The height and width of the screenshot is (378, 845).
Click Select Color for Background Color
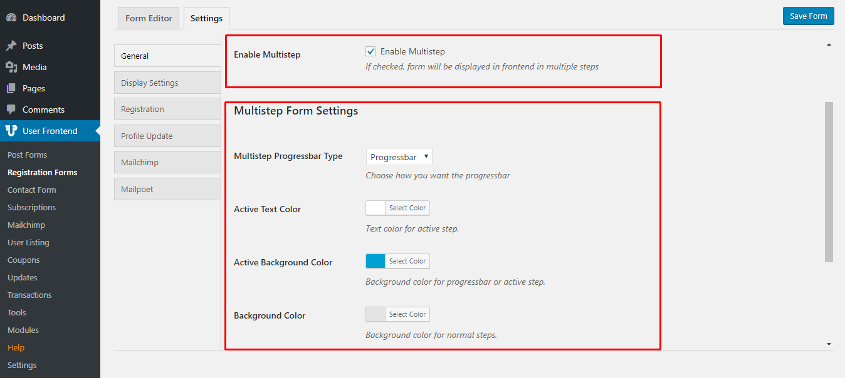click(407, 314)
